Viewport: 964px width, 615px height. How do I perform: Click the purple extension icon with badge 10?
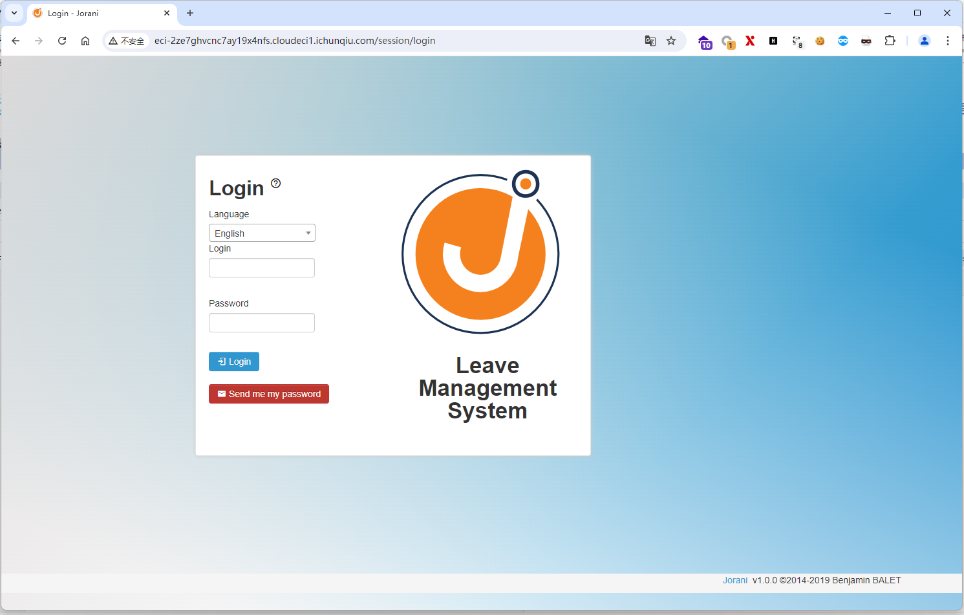coord(705,42)
